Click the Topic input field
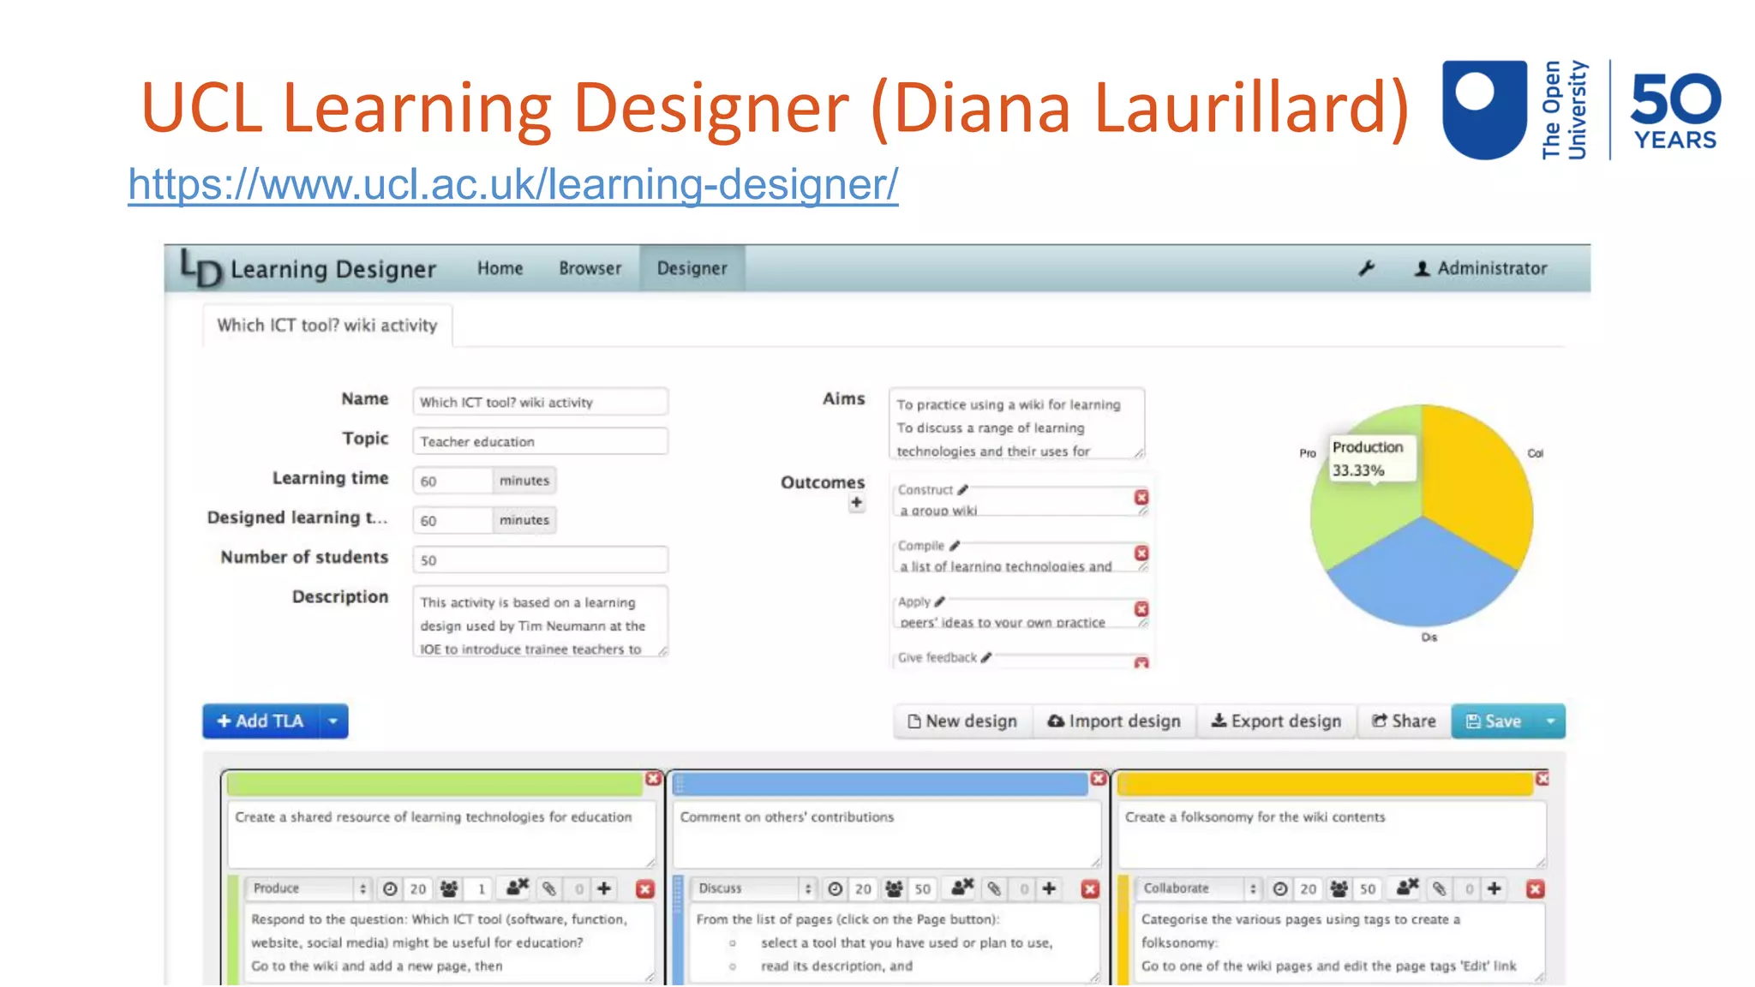 point(540,441)
